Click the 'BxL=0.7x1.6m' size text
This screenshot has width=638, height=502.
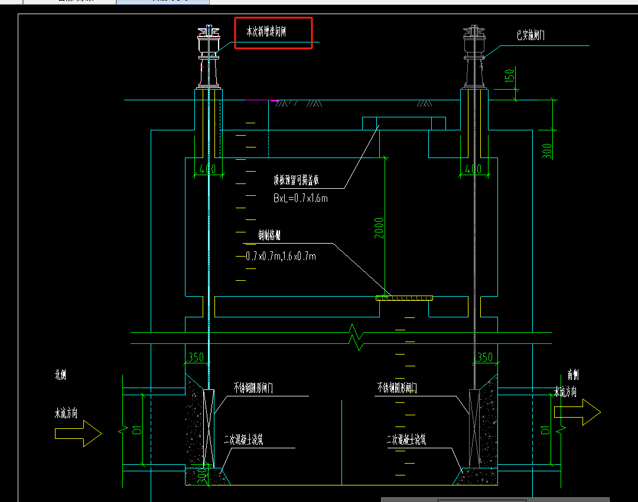tap(301, 198)
